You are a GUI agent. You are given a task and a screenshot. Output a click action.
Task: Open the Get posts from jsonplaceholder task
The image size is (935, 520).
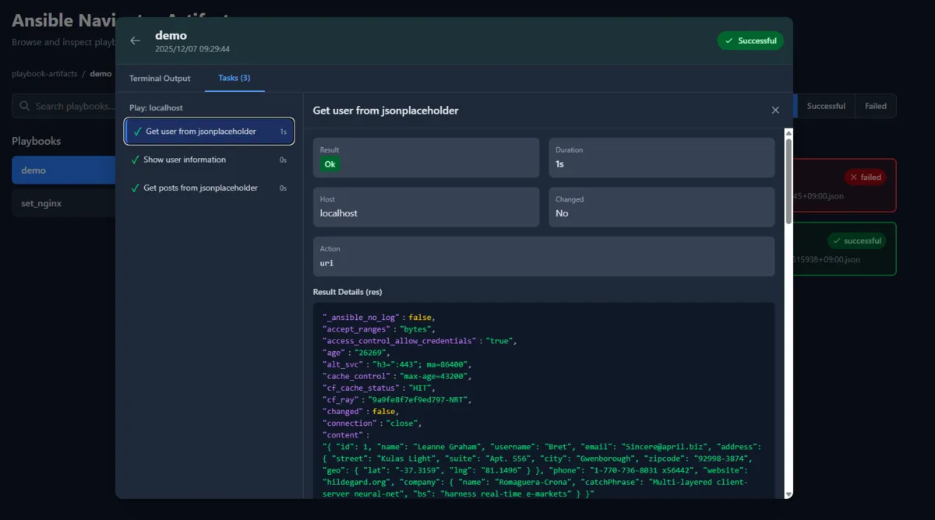pyautogui.click(x=210, y=188)
